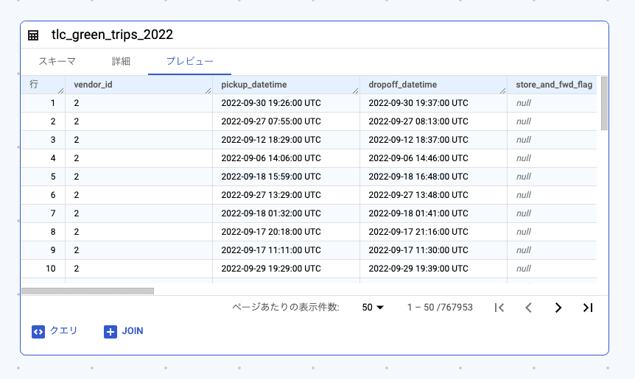
Task: Click the null flag value in row 6
Action: click(523, 195)
